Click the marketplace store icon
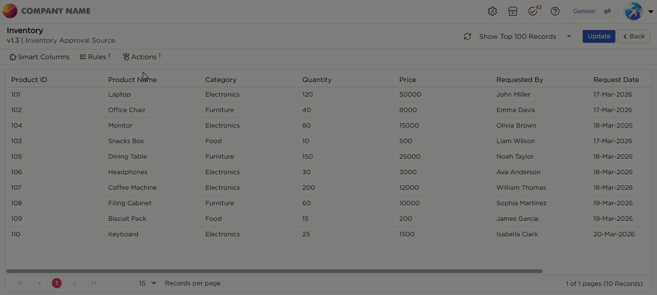 pyautogui.click(x=513, y=11)
